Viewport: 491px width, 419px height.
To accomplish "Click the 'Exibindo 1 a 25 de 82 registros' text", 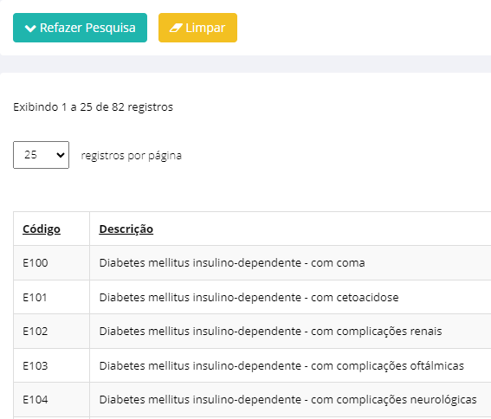I will pos(93,107).
